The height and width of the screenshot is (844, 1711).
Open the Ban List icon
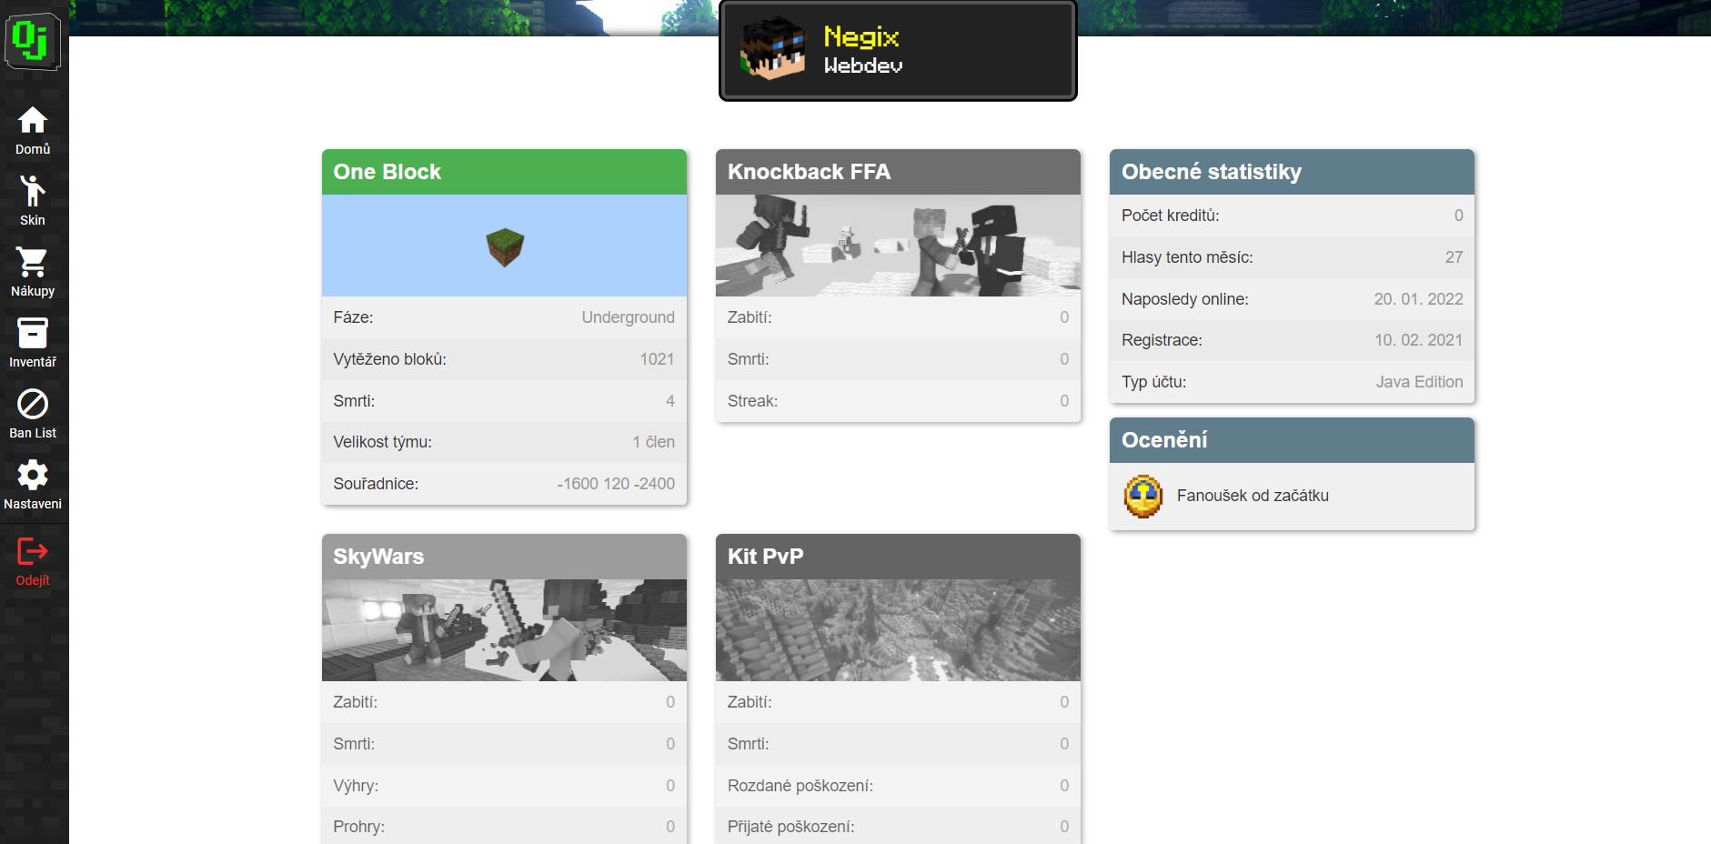(x=33, y=404)
